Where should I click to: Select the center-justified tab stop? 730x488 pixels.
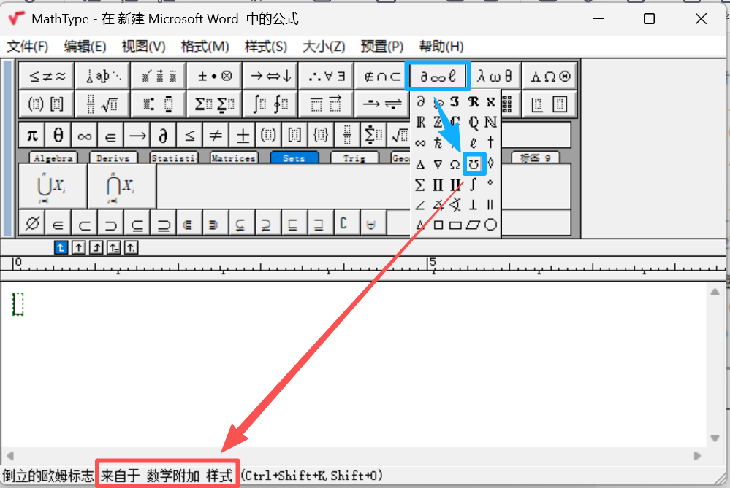click(79, 248)
